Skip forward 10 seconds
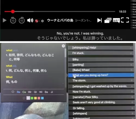 pyautogui.click(x=22, y=20)
